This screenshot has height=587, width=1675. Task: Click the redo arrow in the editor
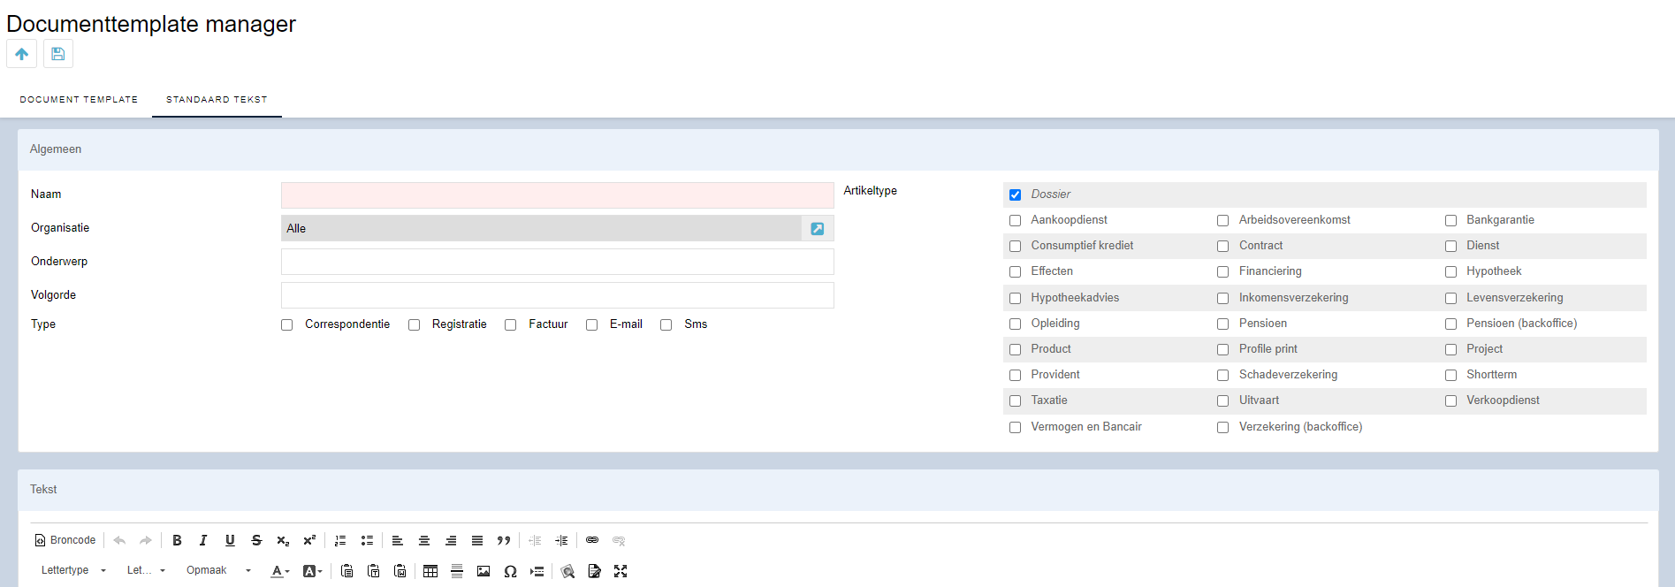point(146,540)
